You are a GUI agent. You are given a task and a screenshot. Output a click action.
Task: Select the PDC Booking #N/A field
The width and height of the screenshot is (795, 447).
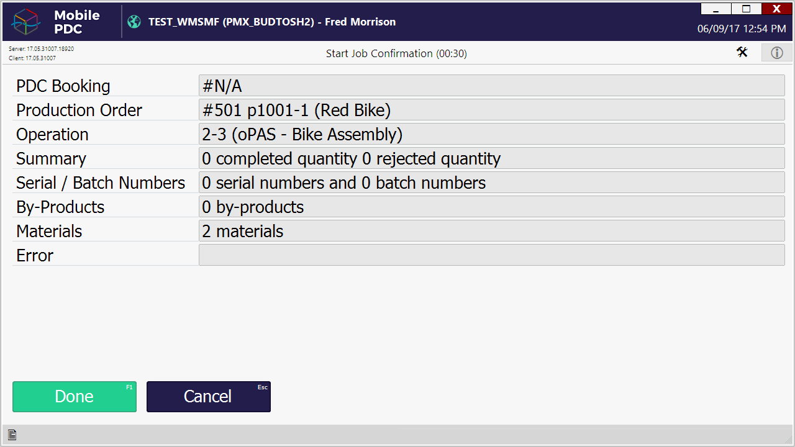point(491,86)
